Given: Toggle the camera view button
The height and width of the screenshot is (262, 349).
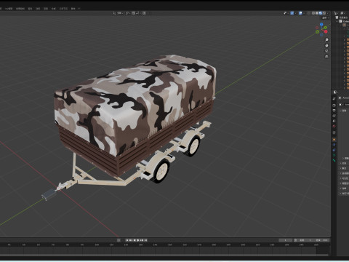Looking at the screenshot, I should pos(326,51).
